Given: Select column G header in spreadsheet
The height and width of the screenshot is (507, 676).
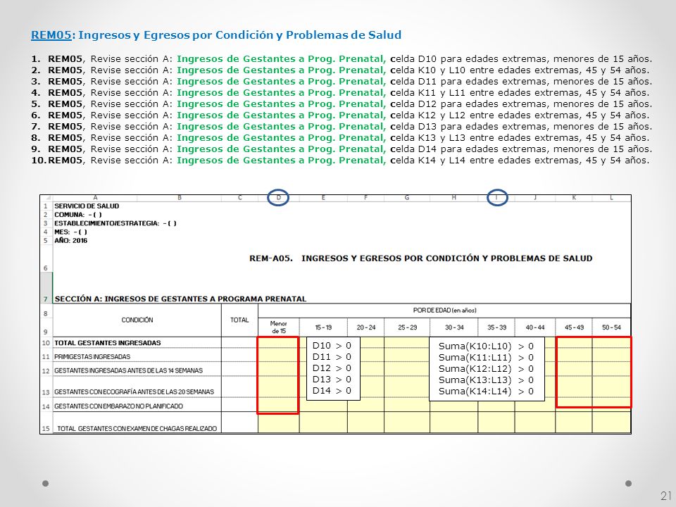Looking at the screenshot, I should pos(407,198).
